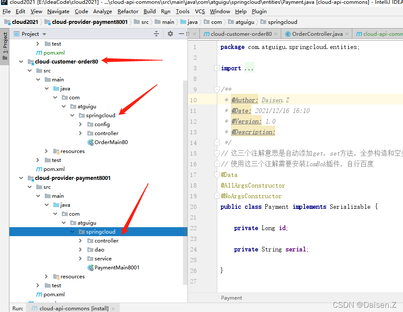This screenshot has width=403, height=312.
Task: Open OrderMain80 class in tree
Action: coord(111,142)
